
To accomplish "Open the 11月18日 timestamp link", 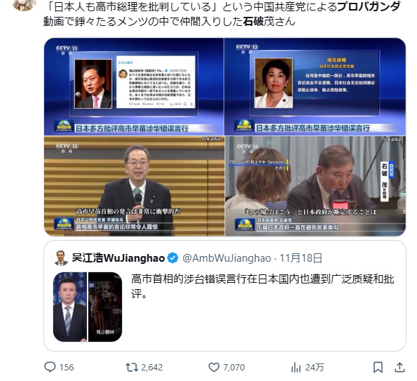I will coord(301,258).
